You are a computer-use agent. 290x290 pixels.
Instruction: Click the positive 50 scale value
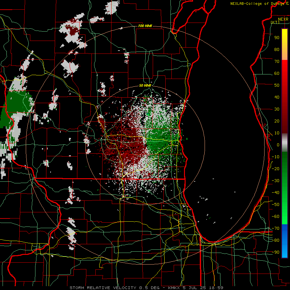pyautogui.click(x=277, y=85)
